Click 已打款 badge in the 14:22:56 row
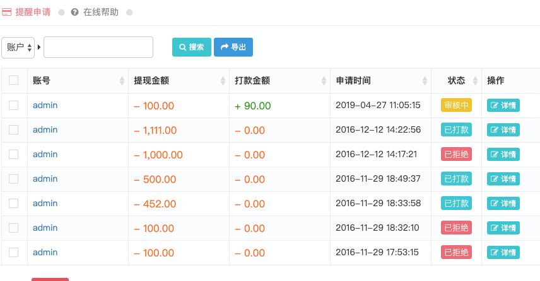Screen dimensions: 540x281 456,129
